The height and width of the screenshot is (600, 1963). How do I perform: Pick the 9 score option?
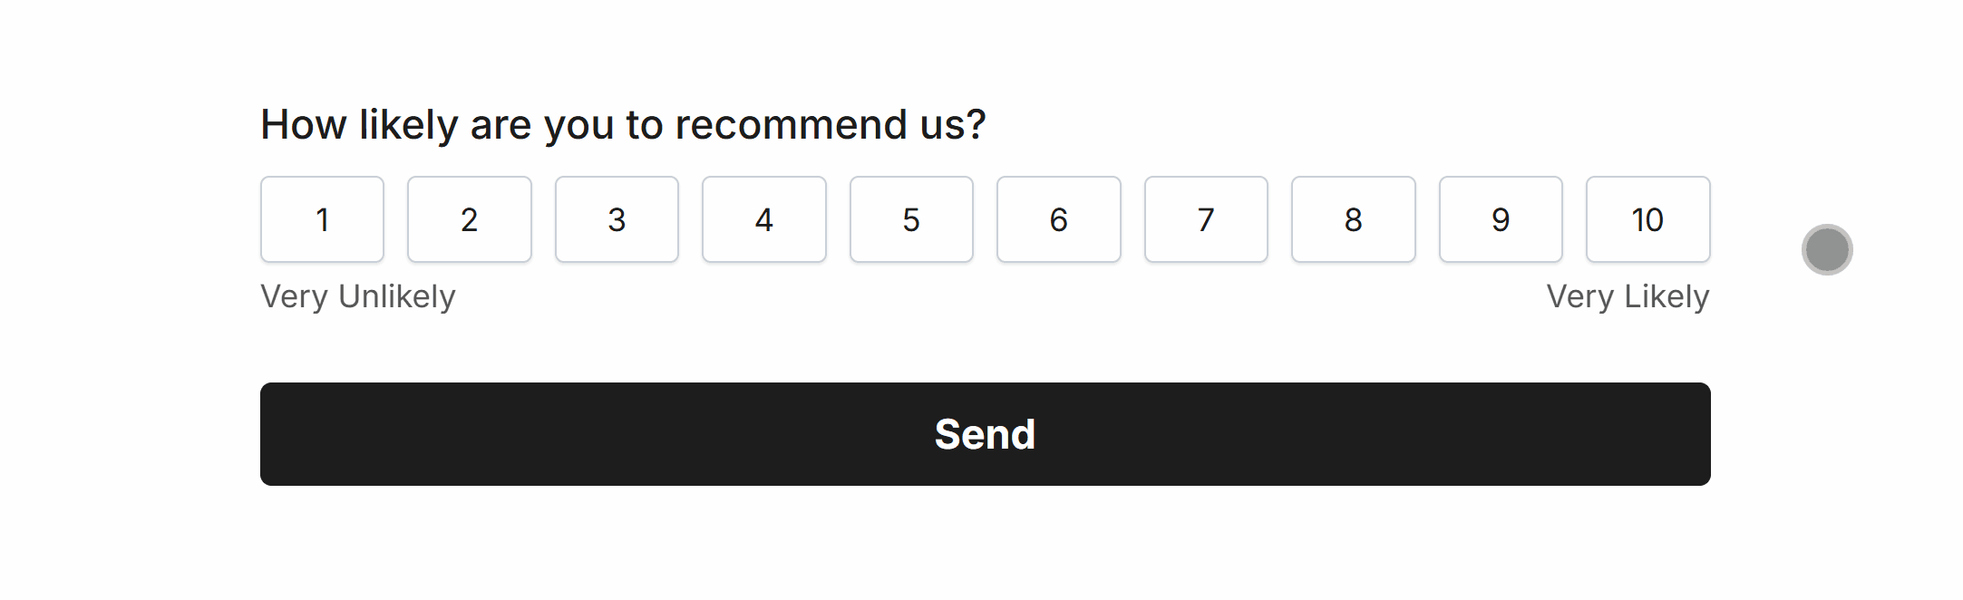pos(1501,219)
